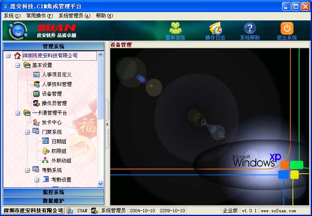Click the 重新登陆 (re-login) toolbar icon
312x216 pixels.
coord(175,28)
